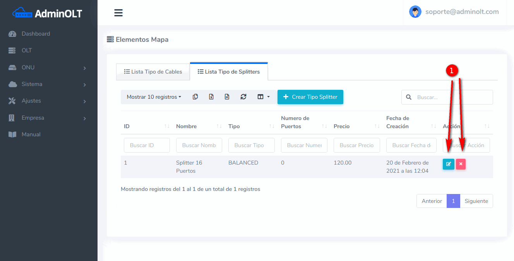This screenshot has height=261, width=514.
Task: Go to Siguiente page
Action: pos(476,201)
